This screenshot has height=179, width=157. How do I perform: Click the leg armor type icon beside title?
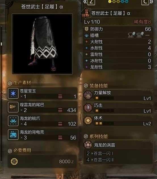click(86, 13)
